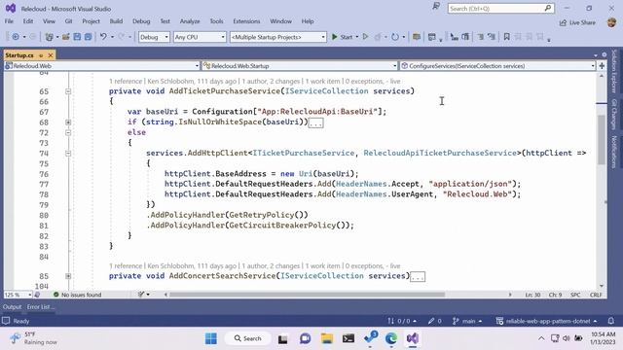Click the feedback icon next to search box

[436, 7]
